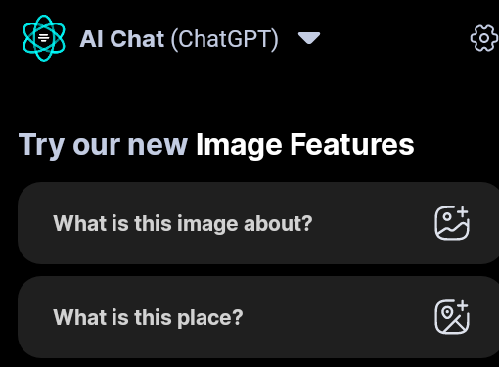
Task: Click empty area of the image-about card
Action: 372,223
